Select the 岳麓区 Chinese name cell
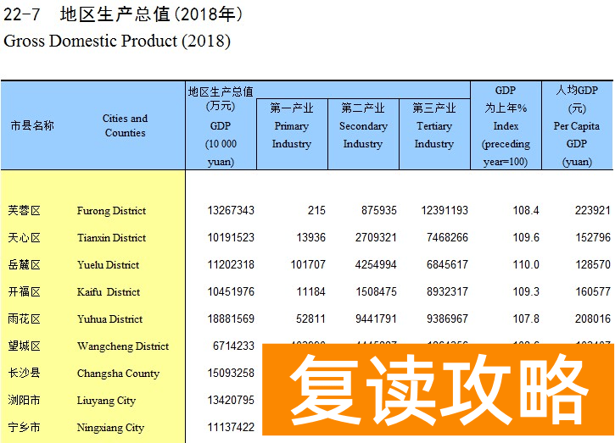 click(24, 265)
